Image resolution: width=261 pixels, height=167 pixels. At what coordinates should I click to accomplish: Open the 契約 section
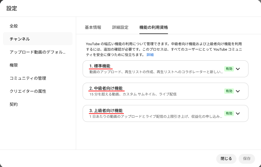(14, 104)
